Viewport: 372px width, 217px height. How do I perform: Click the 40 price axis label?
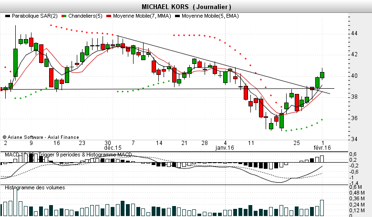(354, 76)
